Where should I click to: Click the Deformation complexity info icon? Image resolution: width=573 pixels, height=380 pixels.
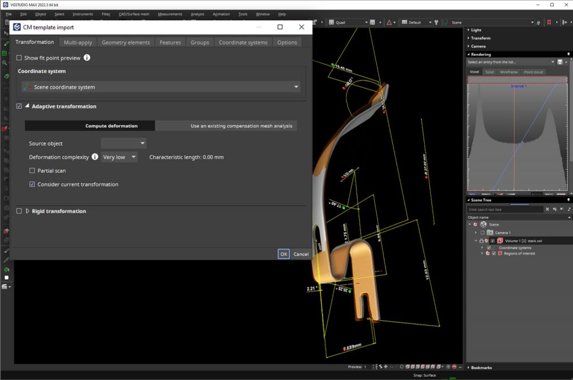tap(95, 157)
